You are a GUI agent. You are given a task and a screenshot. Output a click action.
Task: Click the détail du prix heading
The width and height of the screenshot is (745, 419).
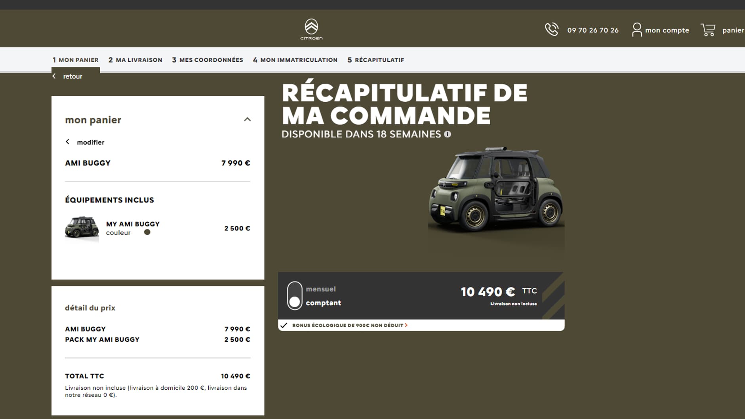click(x=90, y=308)
